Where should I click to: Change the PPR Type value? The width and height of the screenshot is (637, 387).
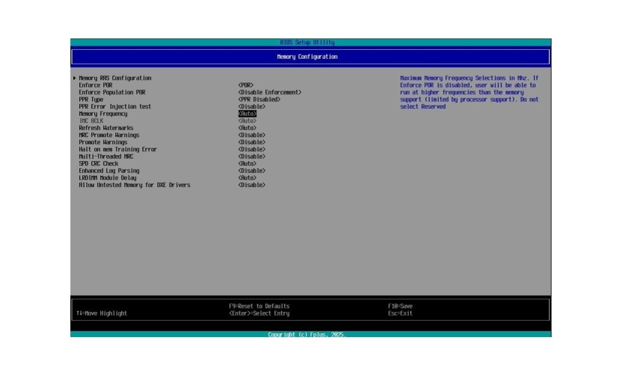259,100
